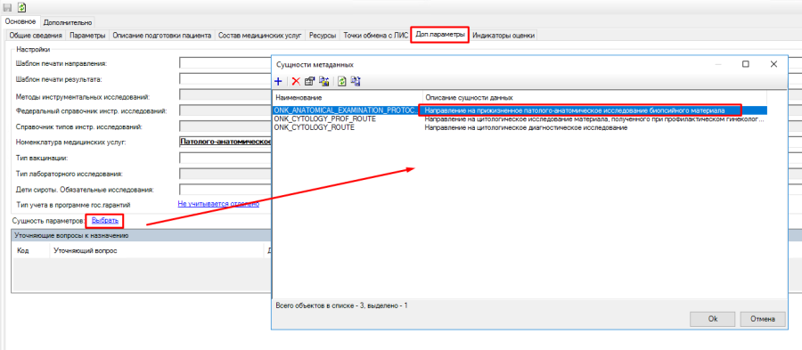
Task: Click the Шаблон печати направления input field
Action: point(225,63)
